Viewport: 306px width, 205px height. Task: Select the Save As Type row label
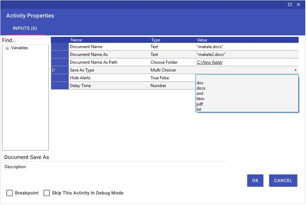[x=82, y=70]
